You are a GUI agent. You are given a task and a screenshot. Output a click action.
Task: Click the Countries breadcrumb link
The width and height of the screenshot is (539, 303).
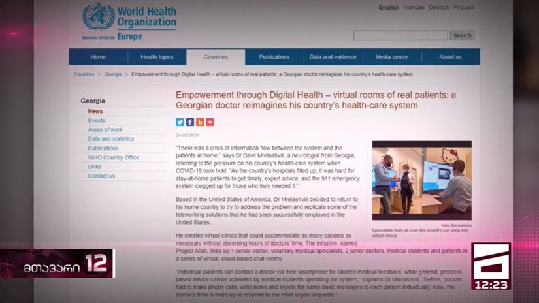(x=84, y=74)
